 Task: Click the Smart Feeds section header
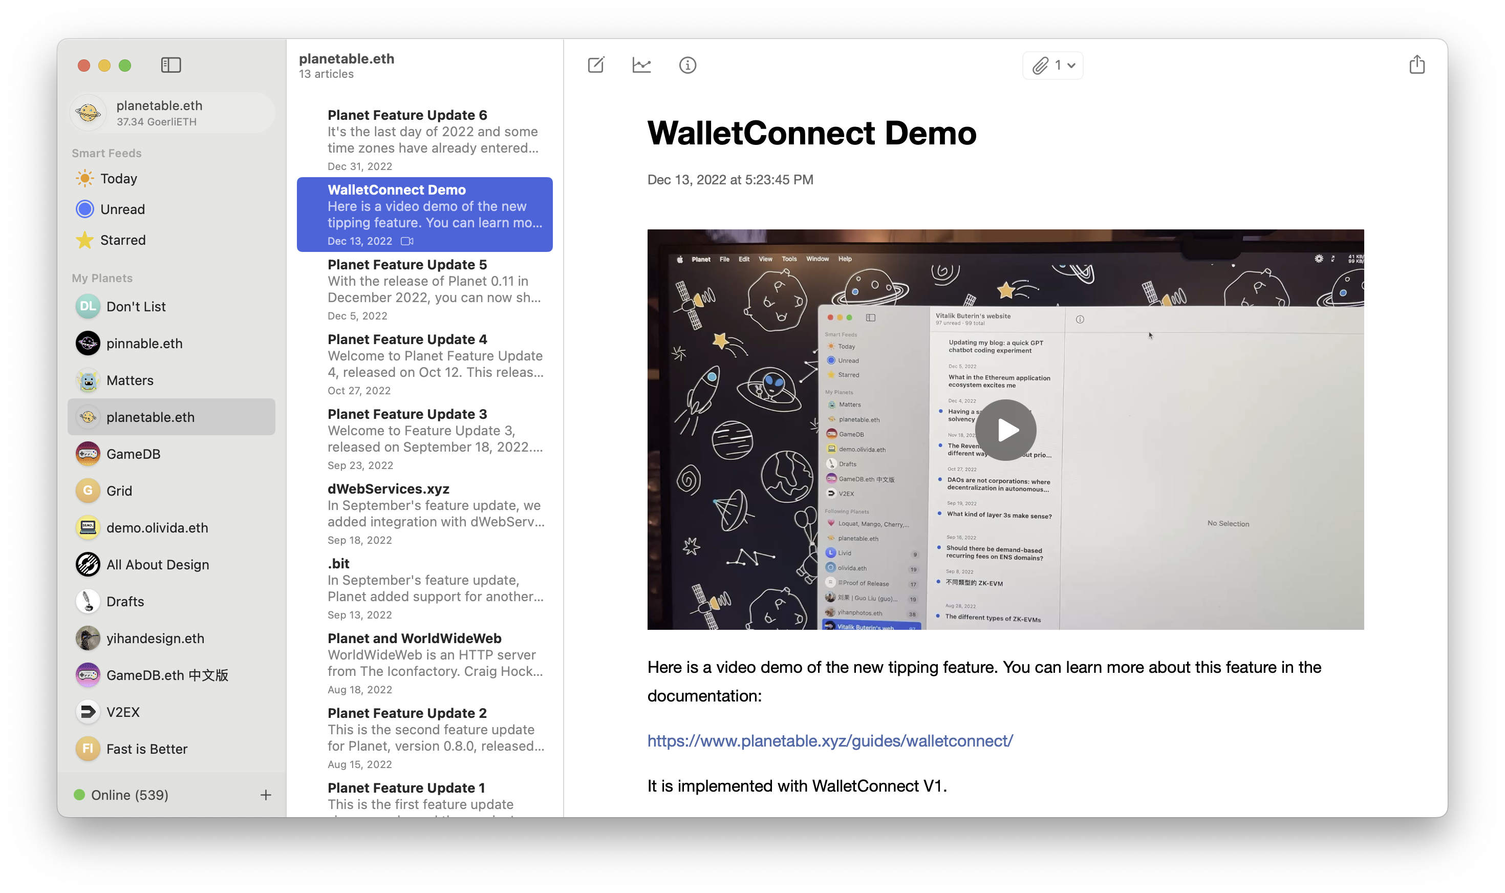coord(106,153)
